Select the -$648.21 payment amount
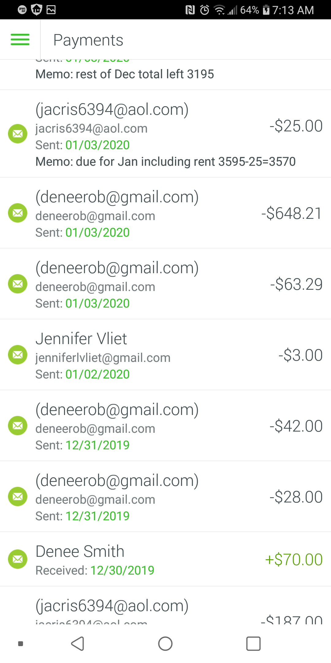 (x=291, y=213)
